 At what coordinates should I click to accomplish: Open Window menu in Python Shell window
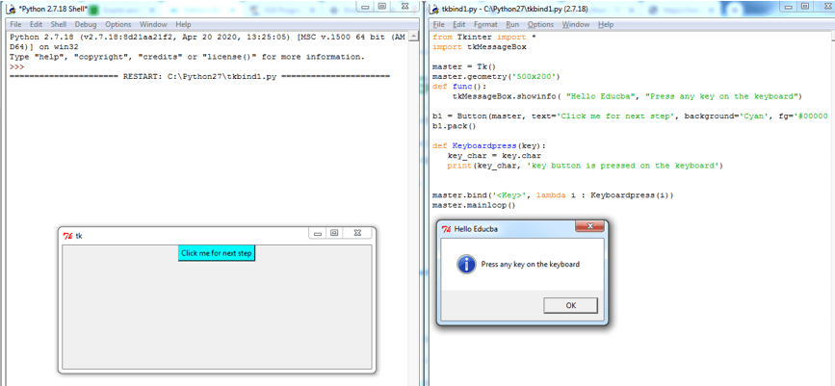153,24
